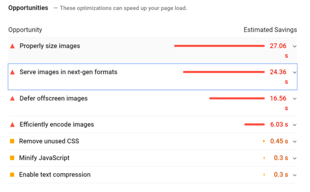Open the Minify JavaScript audit row
The width and height of the screenshot is (310, 192).
pos(44,158)
